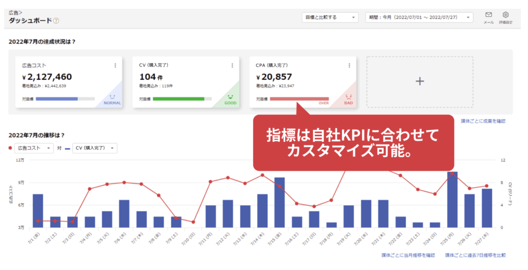Open 評価設定 gear settings icon
The height and width of the screenshot is (270, 528).
coord(505,15)
